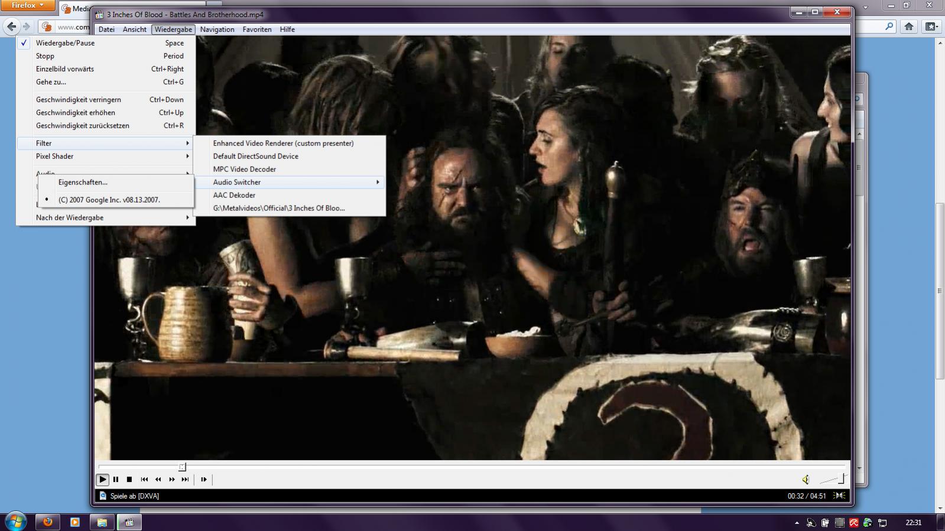
Task: Open the Firefox menu dropdown button
Action: 28,5
